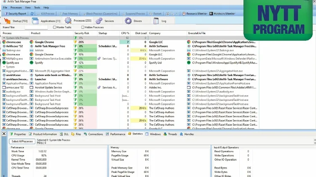This screenshot has height=177, width=316.
Task: Open the Resource Monitor
Action: [x=195, y=14]
